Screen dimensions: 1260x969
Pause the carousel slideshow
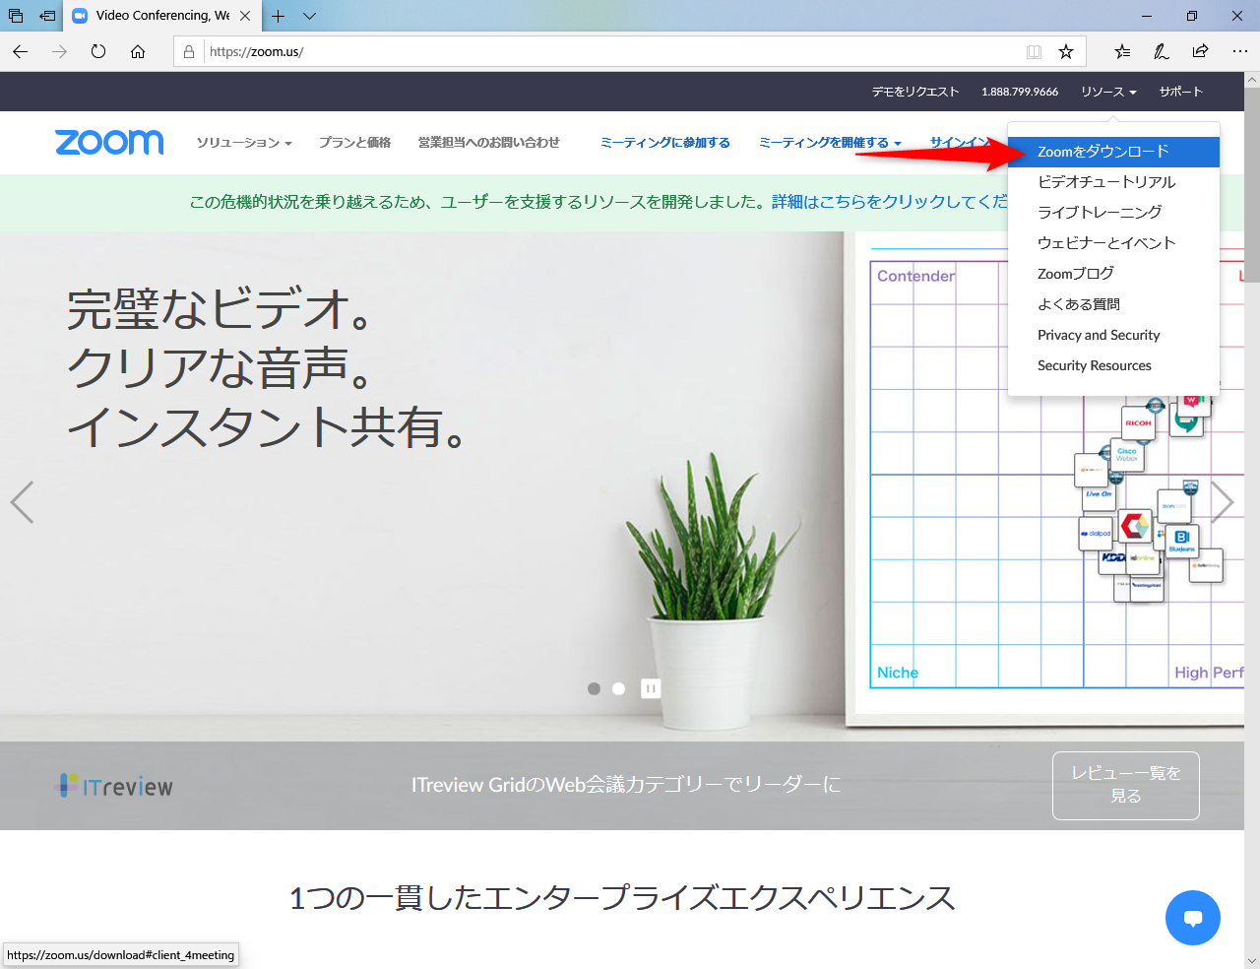[651, 688]
